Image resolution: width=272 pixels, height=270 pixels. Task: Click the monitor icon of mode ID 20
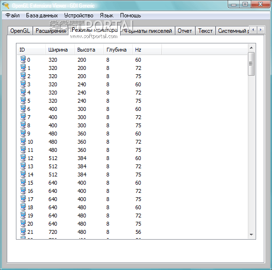pyautogui.click(x=23, y=223)
